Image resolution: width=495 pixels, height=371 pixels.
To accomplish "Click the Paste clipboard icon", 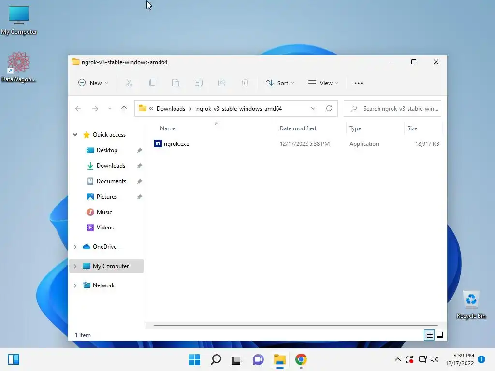I will 175,83.
